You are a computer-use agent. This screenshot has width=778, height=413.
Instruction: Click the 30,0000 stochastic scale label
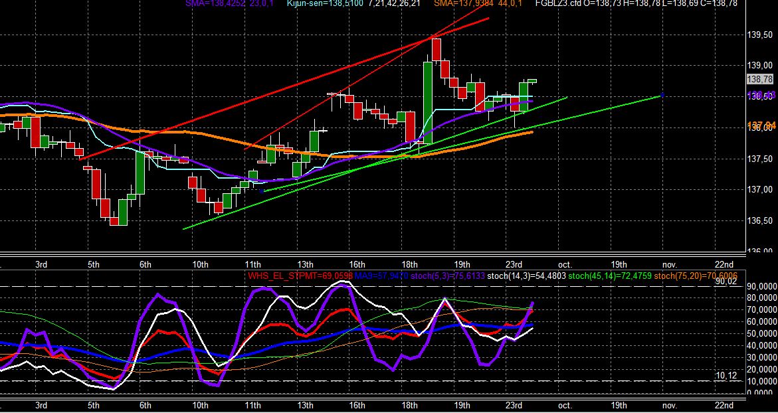[x=762, y=357]
